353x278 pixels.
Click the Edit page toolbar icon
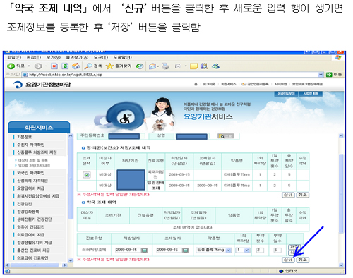177,66
